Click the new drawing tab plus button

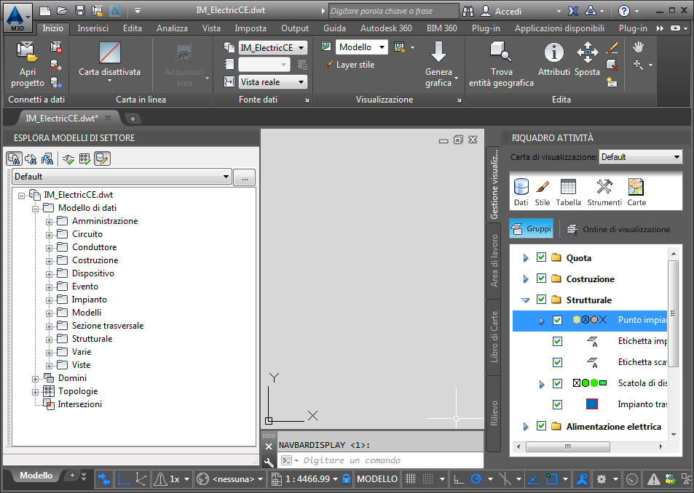point(133,119)
